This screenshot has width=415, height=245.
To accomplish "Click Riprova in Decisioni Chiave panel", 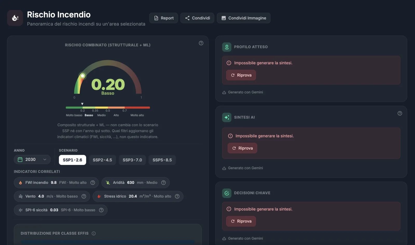I will pyautogui.click(x=241, y=221).
